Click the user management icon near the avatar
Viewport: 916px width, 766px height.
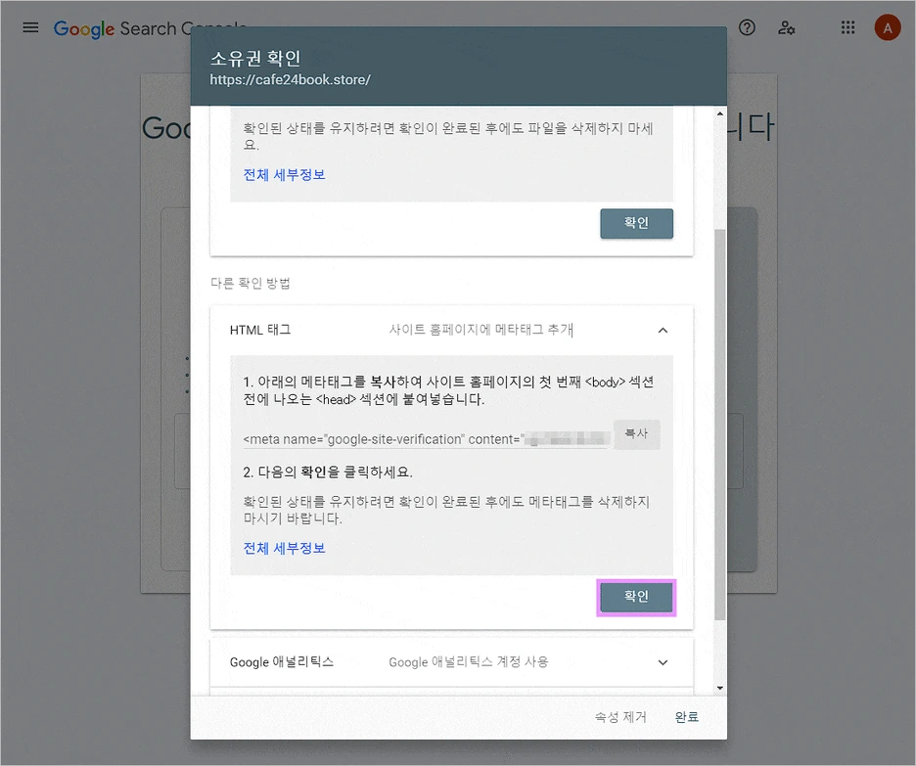pos(787,27)
